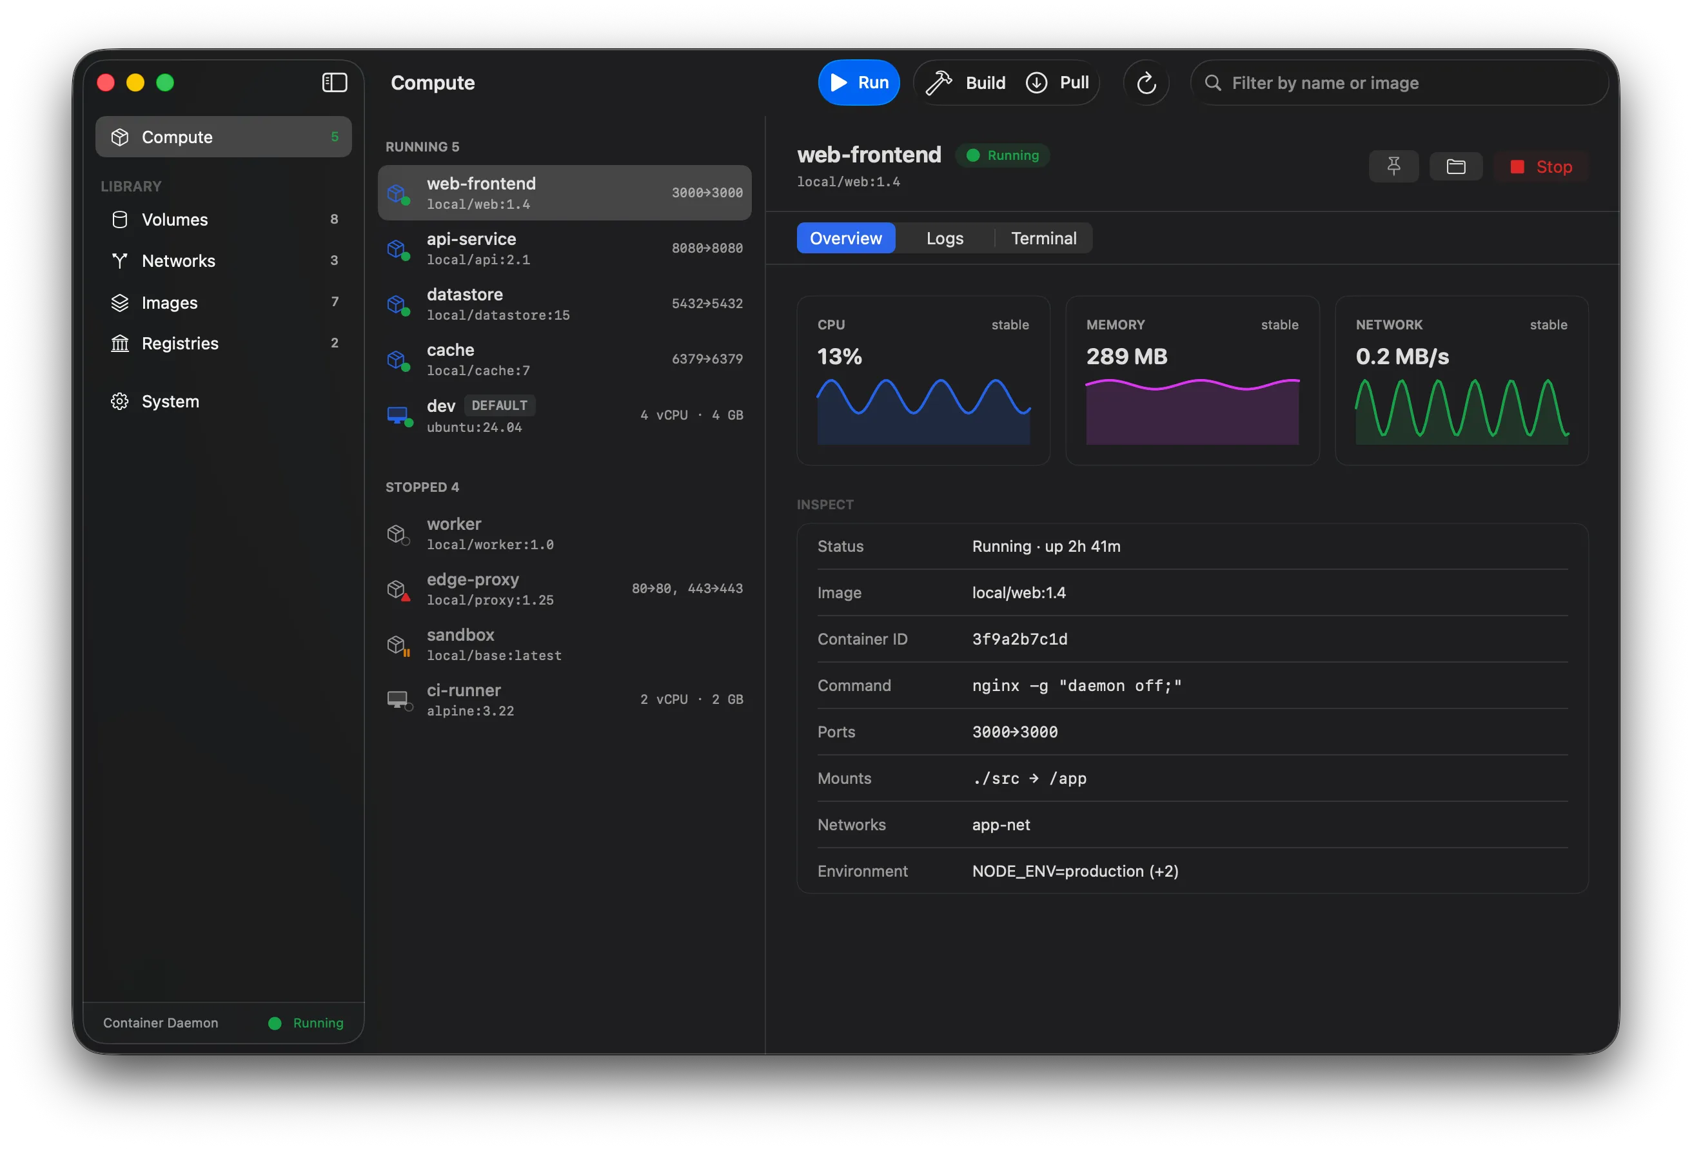This screenshot has height=1150, width=1692.
Task: Switch to the Logs tab
Action: 944,238
